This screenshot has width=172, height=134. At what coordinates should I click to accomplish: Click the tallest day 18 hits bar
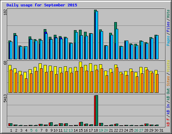pos(95,35)
